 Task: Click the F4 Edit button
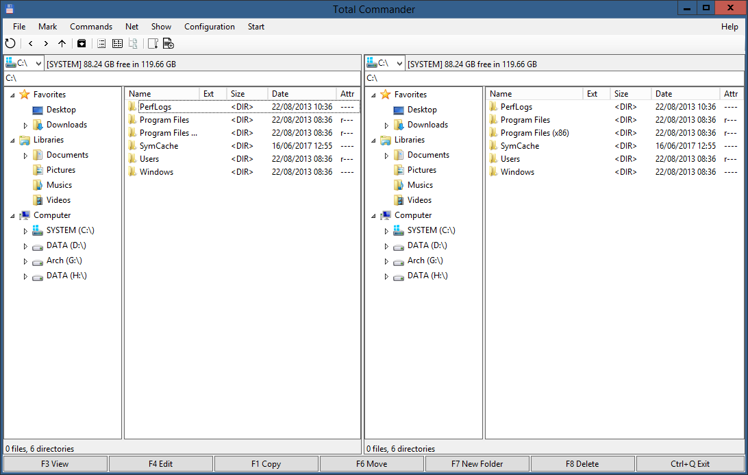coord(161,463)
